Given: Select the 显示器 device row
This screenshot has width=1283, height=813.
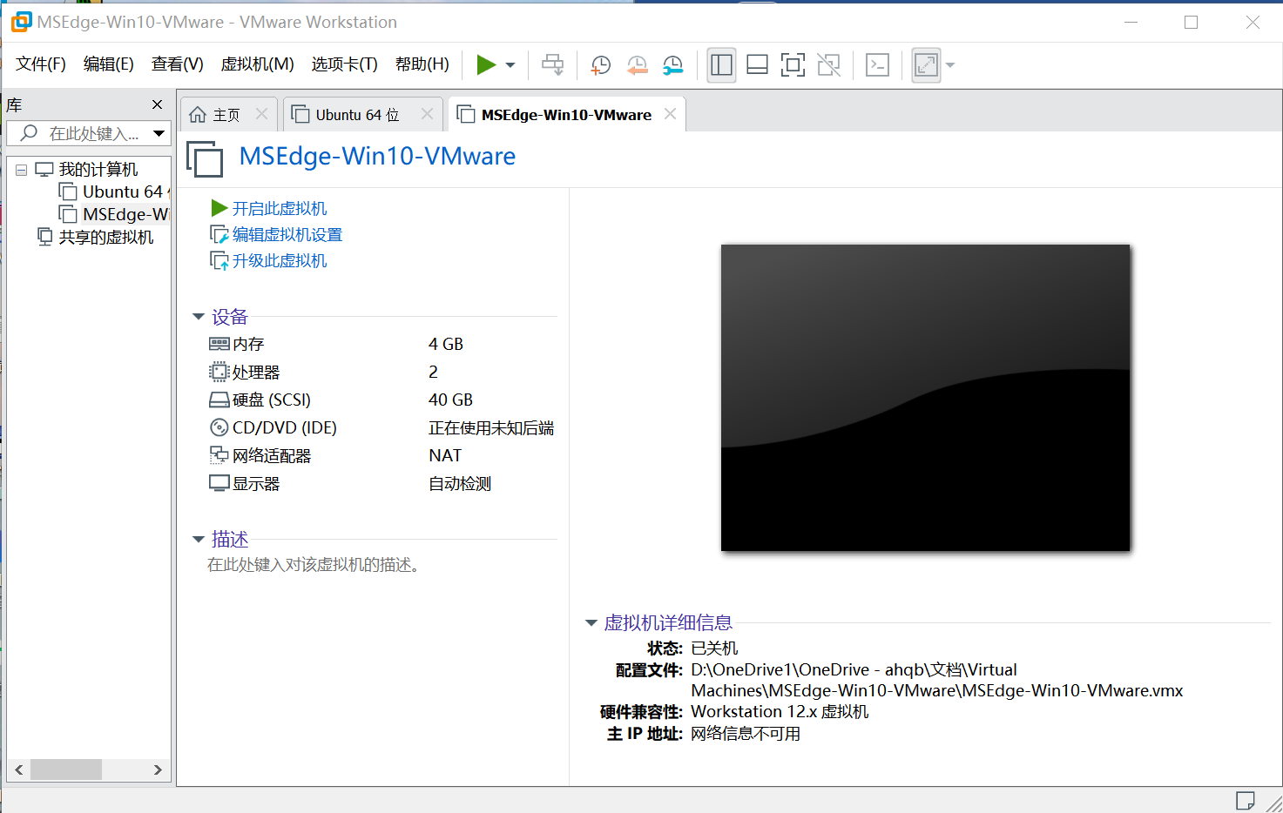Looking at the screenshot, I should (x=382, y=483).
